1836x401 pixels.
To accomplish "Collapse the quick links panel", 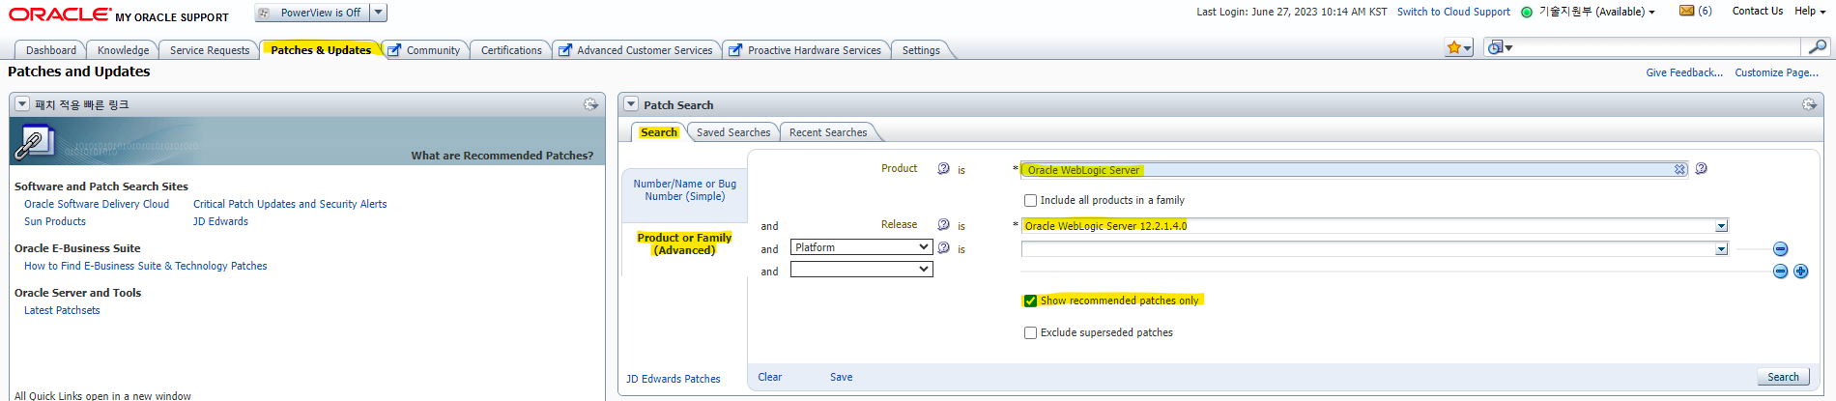I will [x=22, y=104].
